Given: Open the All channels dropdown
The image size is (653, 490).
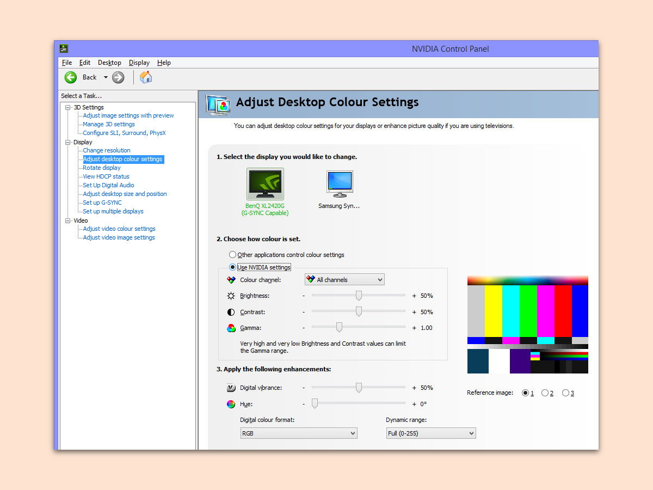Looking at the screenshot, I should point(344,280).
